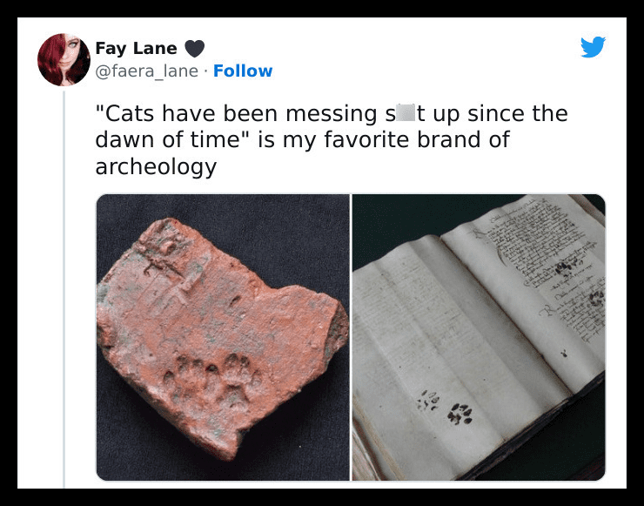Open the @faera_lane handle link
Screen dimensions: 644x506
pos(146,71)
